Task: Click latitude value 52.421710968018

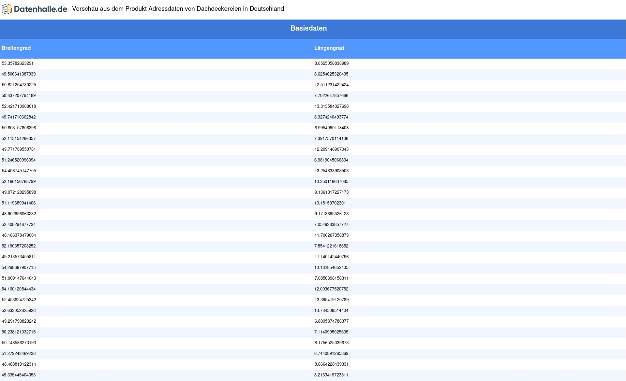Action: coord(19,106)
